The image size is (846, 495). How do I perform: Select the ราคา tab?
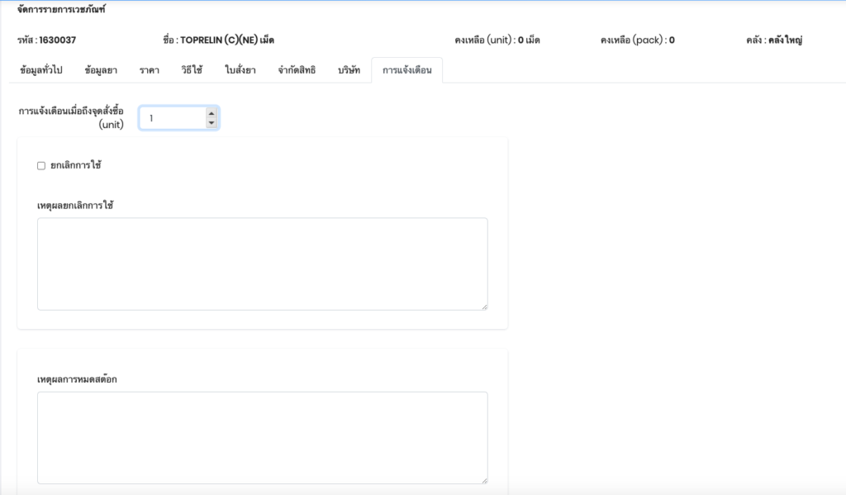pyautogui.click(x=150, y=70)
